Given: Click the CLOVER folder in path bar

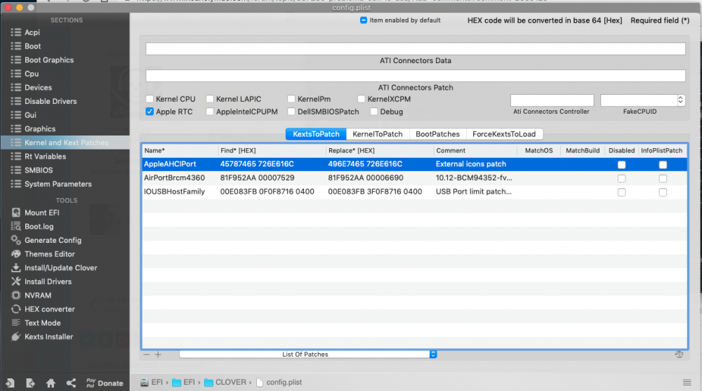Looking at the screenshot, I should 225,382.
